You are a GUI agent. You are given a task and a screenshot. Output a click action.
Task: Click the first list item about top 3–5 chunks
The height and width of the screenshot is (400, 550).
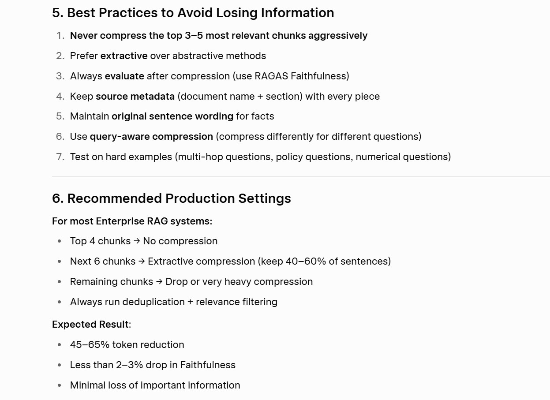[x=219, y=36]
